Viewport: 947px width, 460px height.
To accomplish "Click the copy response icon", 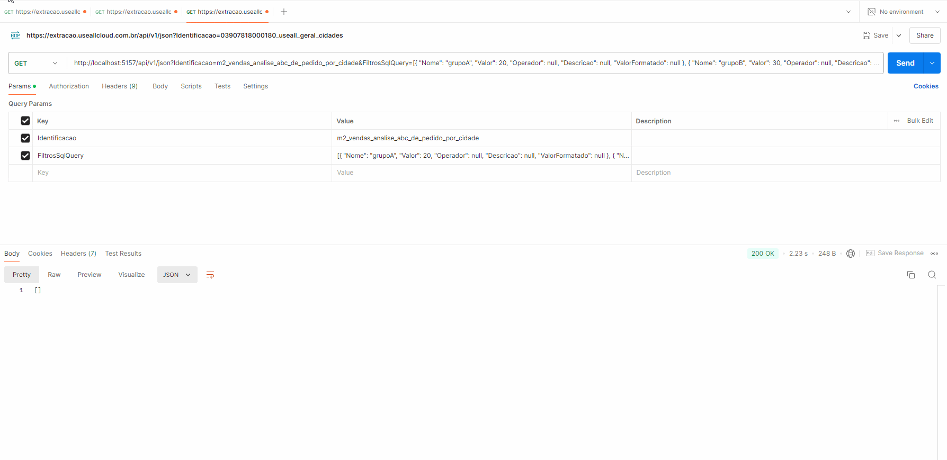I will click(x=911, y=275).
